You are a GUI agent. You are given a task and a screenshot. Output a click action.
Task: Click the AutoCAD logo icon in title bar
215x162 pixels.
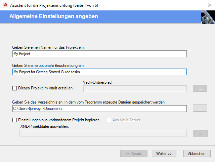[x=5, y=6]
